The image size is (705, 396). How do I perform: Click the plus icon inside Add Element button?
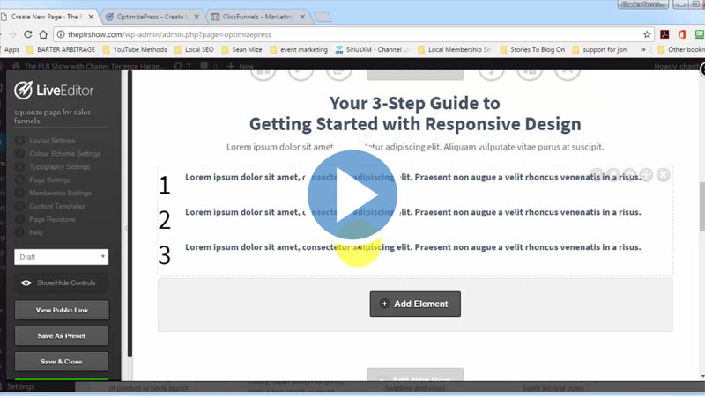pos(384,304)
